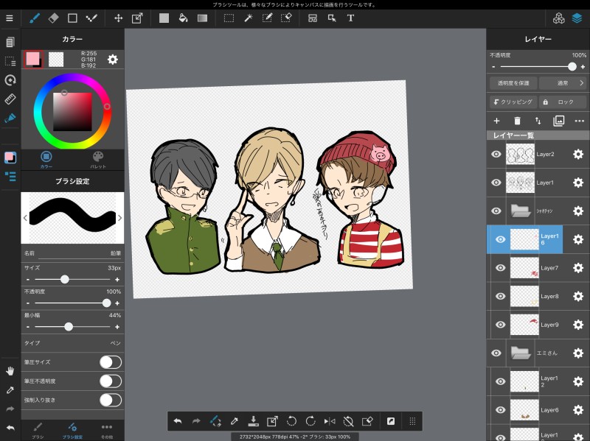Image resolution: width=590 pixels, height=441 pixels.
Task: Add a new layer with plus icon
Action: [x=496, y=121]
